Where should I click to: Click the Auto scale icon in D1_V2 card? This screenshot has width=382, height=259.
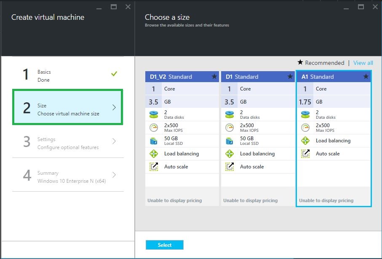coord(154,167)
